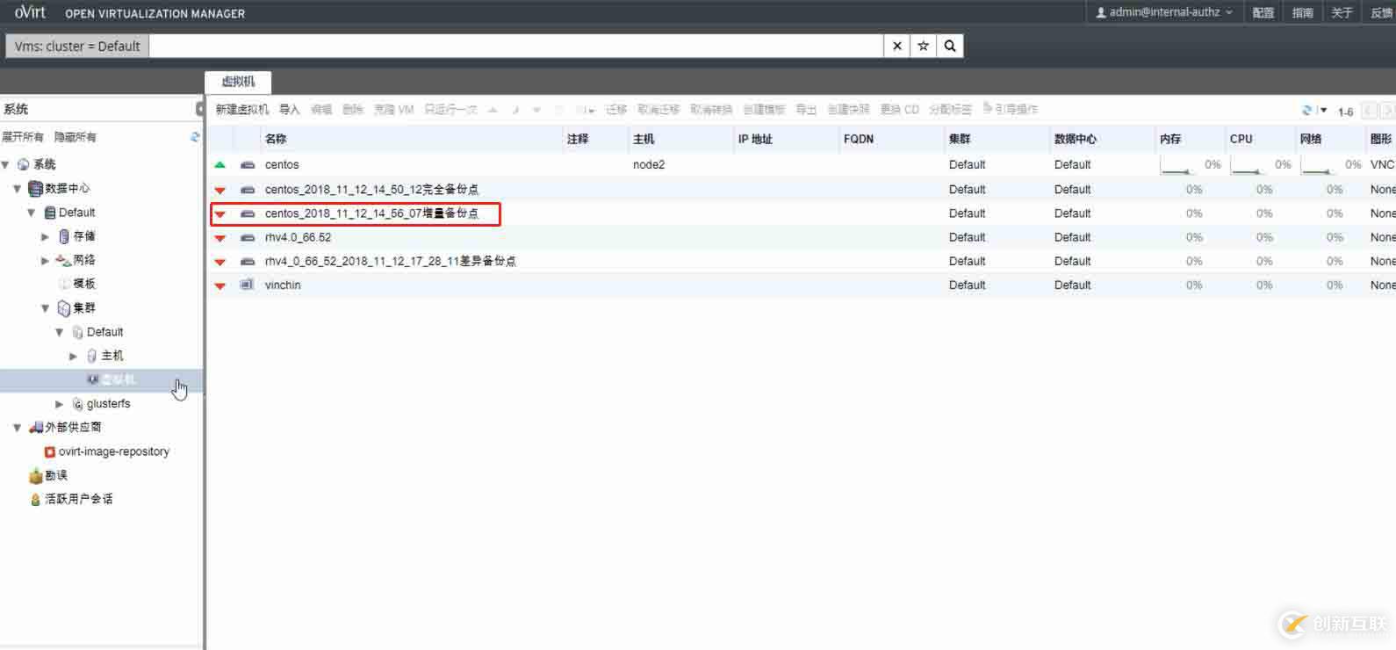The width and height of the screenshot is (1396, 650).
Task: Collapse the 集群 (Clusters) tree node arrow
Action: (x=46, y=308)
